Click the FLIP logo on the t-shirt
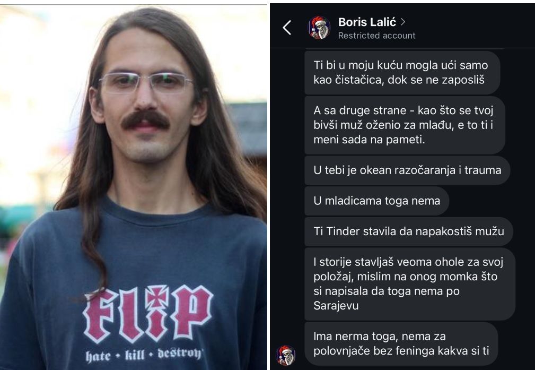The image size is (535, 370). coord(148,314)
